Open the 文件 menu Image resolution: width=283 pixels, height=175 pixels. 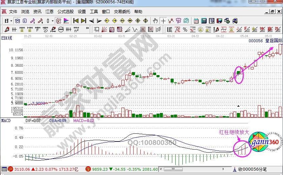click(x=13, y=11)
